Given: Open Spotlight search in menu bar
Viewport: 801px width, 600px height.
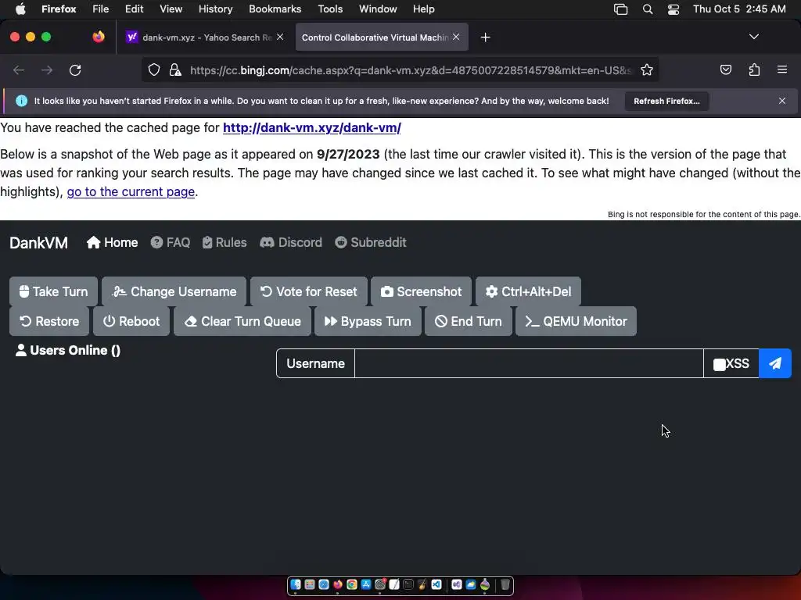Looking at the screenshot, I should tap(647, 9).
